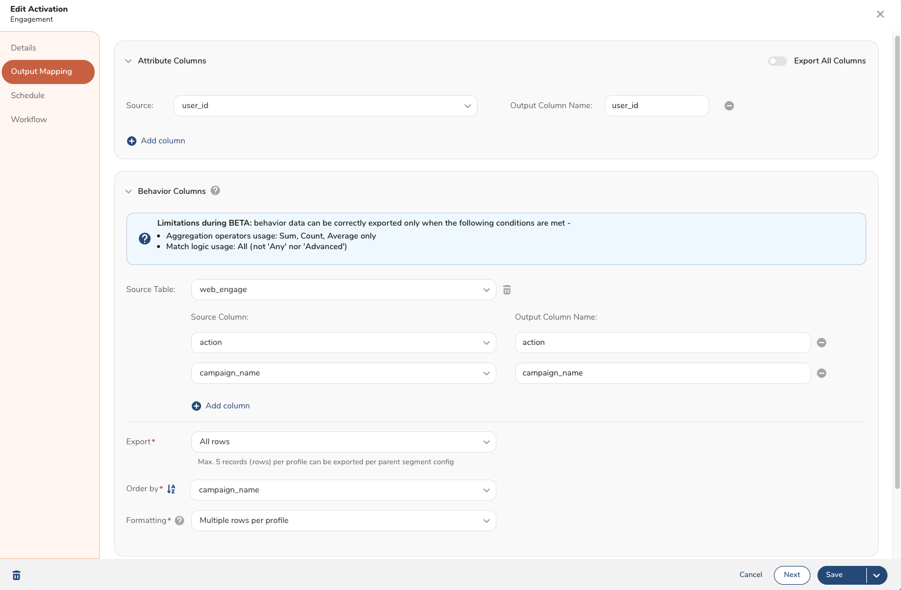Click the Formatting help icon

click(179, 521)
